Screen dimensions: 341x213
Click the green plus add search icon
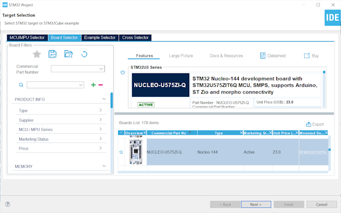click(x=93, y=85)
